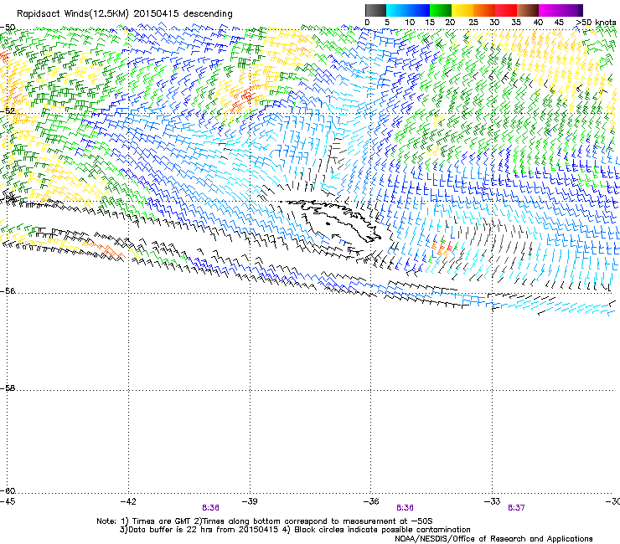This screenshot has height=544, width=620.
Task: Click the gray 0-5 knots legend swatch
Action: (375, 10)
